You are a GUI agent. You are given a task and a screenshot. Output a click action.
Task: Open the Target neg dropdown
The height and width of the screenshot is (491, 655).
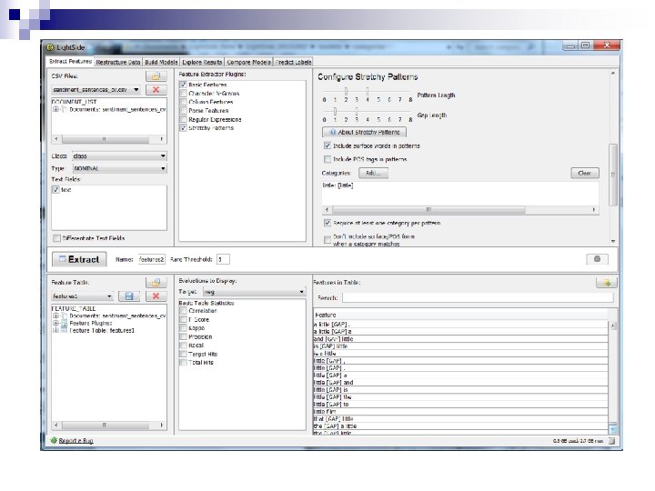tap(255, 292)
